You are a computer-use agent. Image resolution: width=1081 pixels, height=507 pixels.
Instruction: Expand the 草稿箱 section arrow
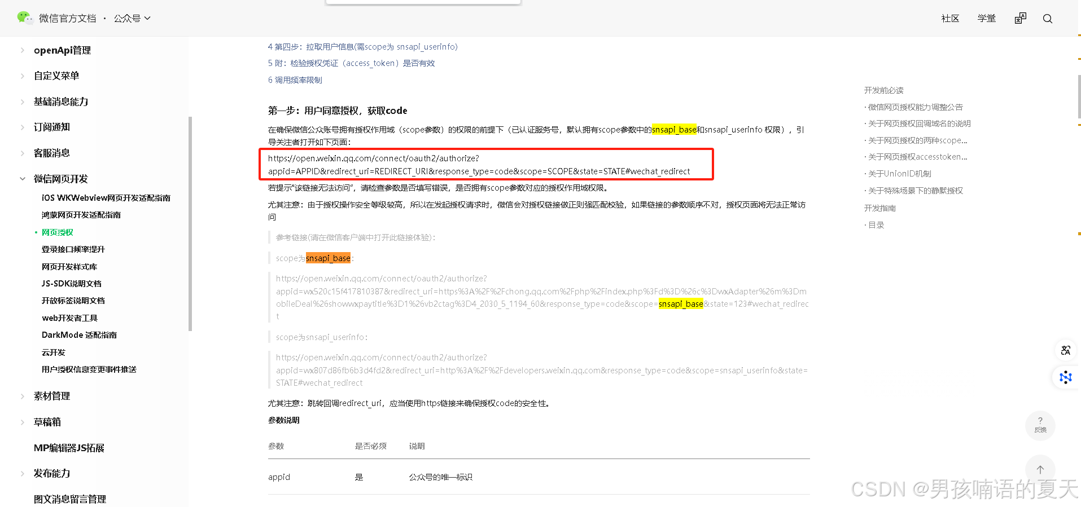(x=22, y=422)
